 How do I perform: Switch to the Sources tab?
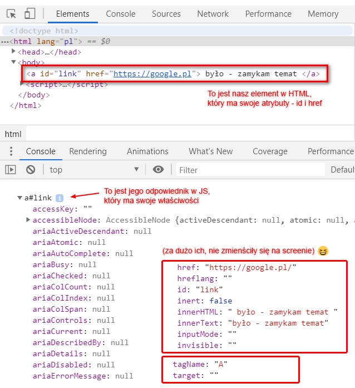pos(166,14)
